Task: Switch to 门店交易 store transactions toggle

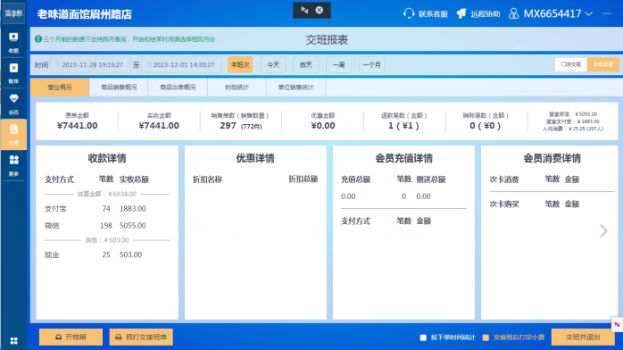Action: tap(571, 64)
